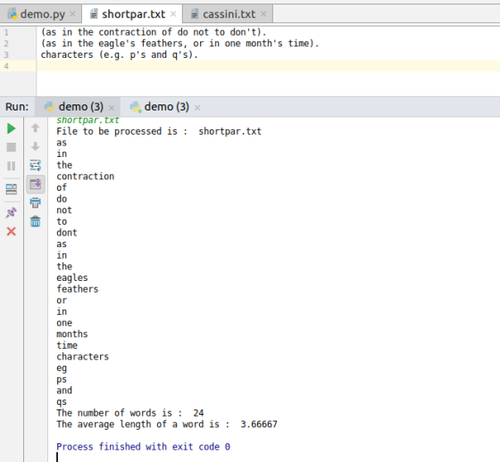This screenshot has width=500, height=462.
Task: Toggle the Soft-Wrap output icon
Action: coord(36,165)
